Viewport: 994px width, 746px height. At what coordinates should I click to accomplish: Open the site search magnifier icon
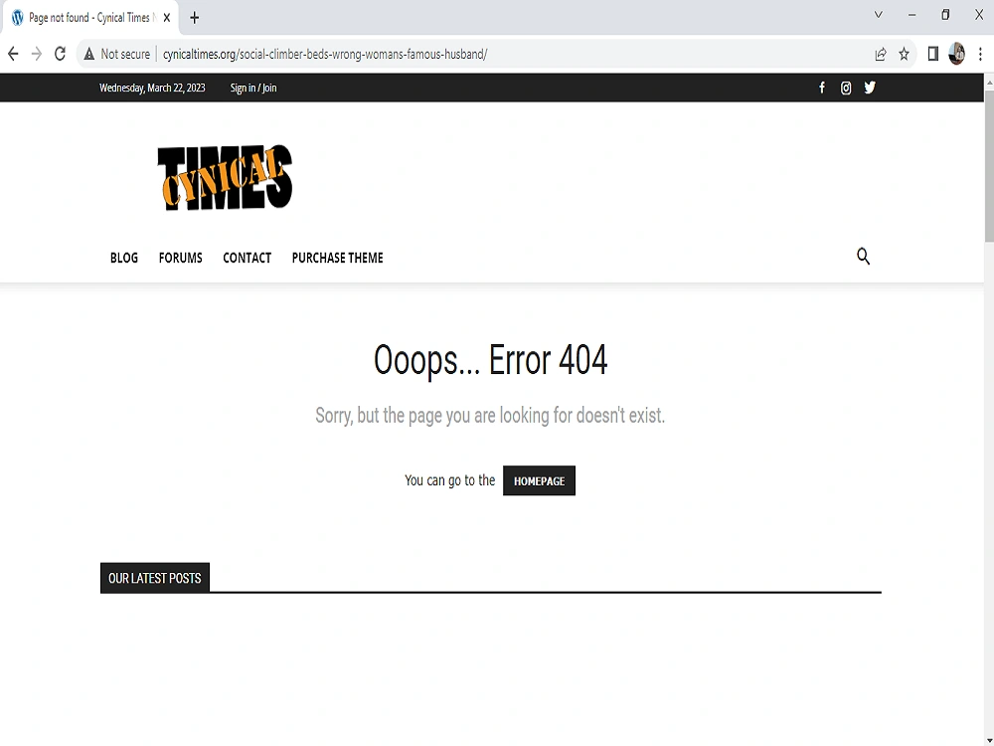click(863, 257)
